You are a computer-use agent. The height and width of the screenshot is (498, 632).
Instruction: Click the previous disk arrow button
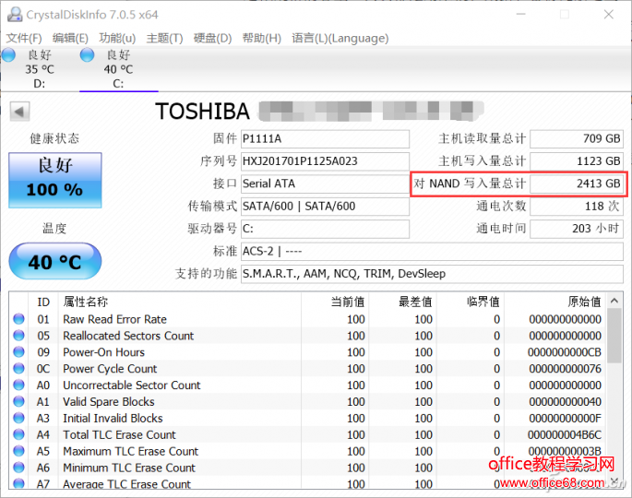18,112
